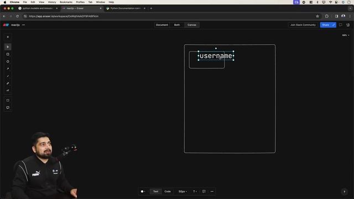Open the Window menu

(101, 2)
